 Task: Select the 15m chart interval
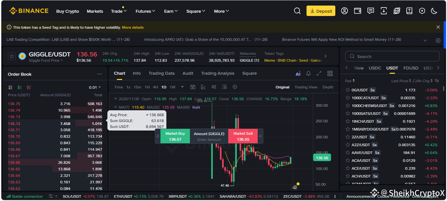point(138,87)
